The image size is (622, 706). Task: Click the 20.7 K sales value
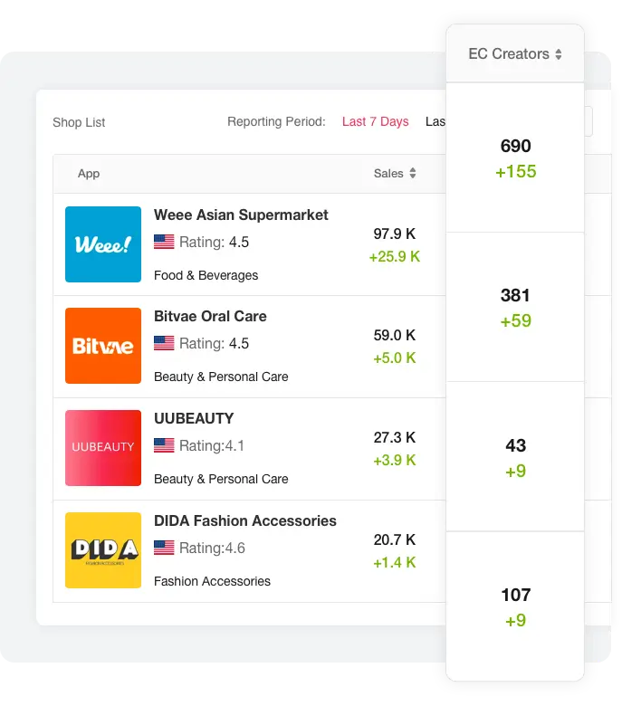tap(395, 539)
